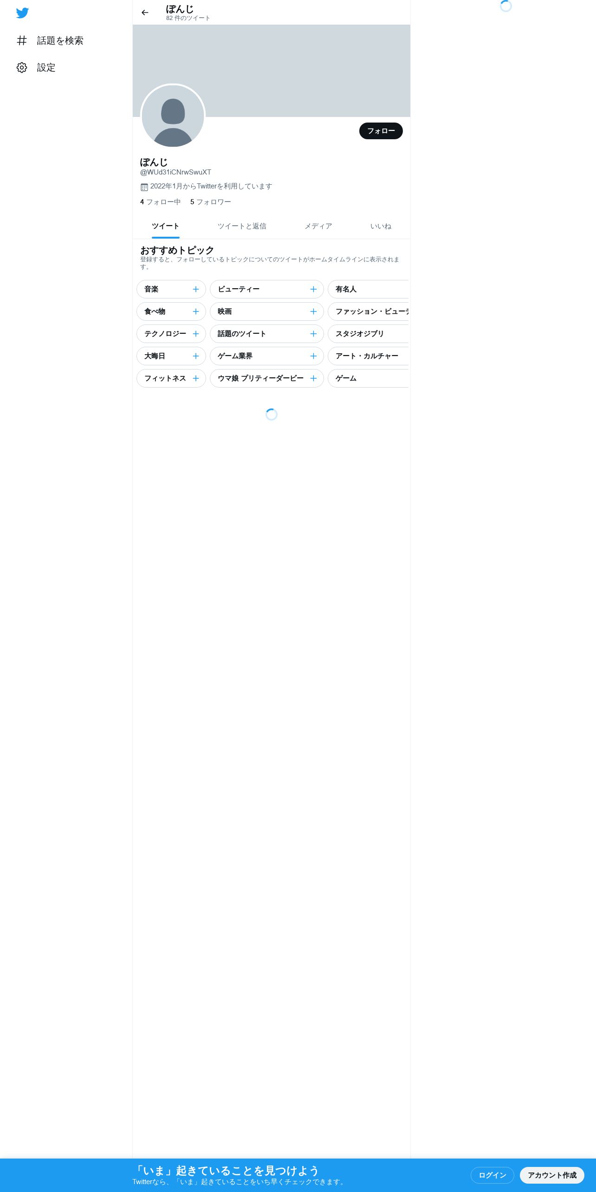Open the 音楽 topic label
The image size is (596, 1192).
[x=151, y=289]
